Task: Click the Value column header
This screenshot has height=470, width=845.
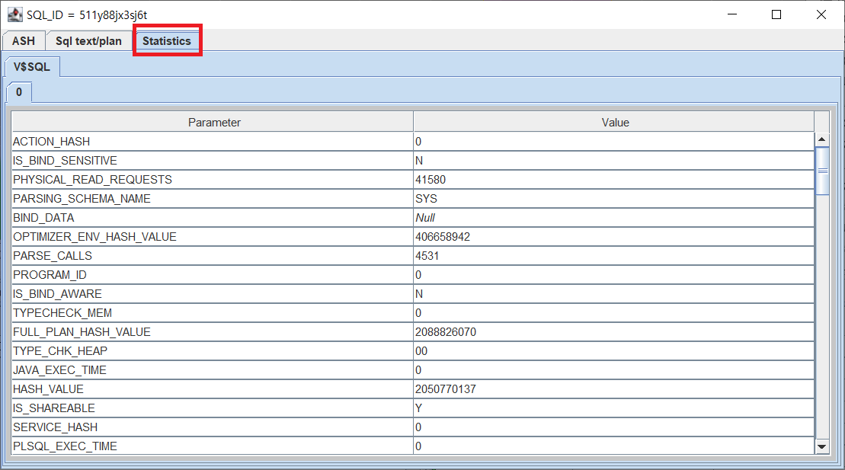Action: pyautogui.click(x=614, y=123)
